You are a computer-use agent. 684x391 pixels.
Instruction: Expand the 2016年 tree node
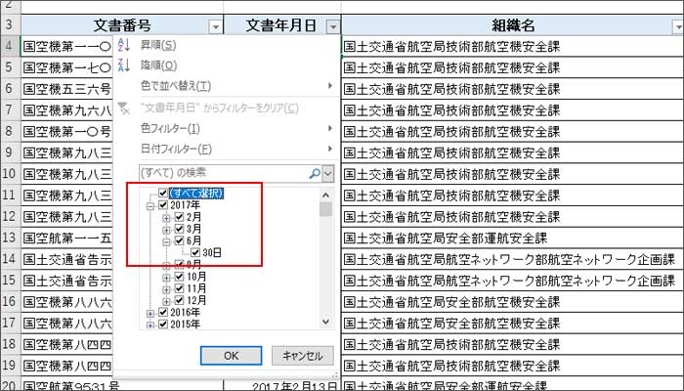click(150, 313)
